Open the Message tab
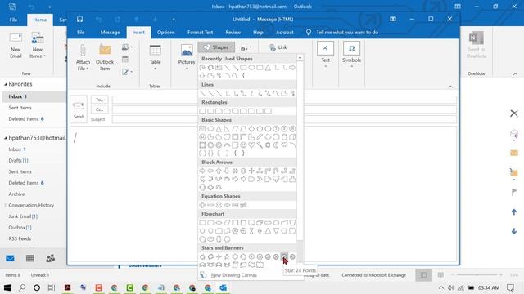Screen dimensions: 524x294 110,33
